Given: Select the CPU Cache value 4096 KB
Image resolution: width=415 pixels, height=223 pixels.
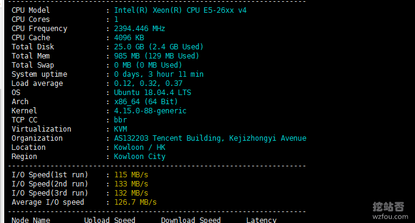Looking at the screenshot, I should (129, 38).
